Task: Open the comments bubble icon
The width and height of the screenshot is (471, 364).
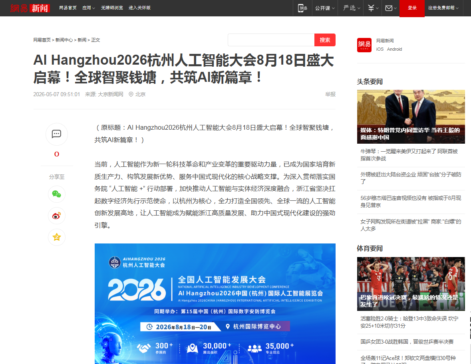Action: [56, 134]
